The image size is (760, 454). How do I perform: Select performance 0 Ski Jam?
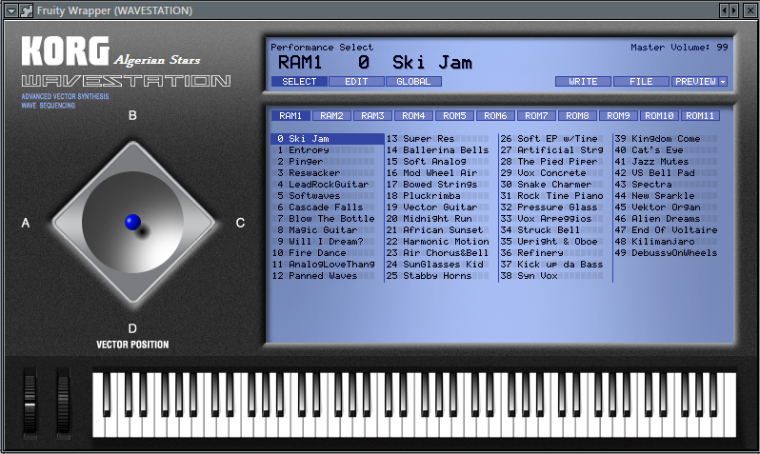328,139
